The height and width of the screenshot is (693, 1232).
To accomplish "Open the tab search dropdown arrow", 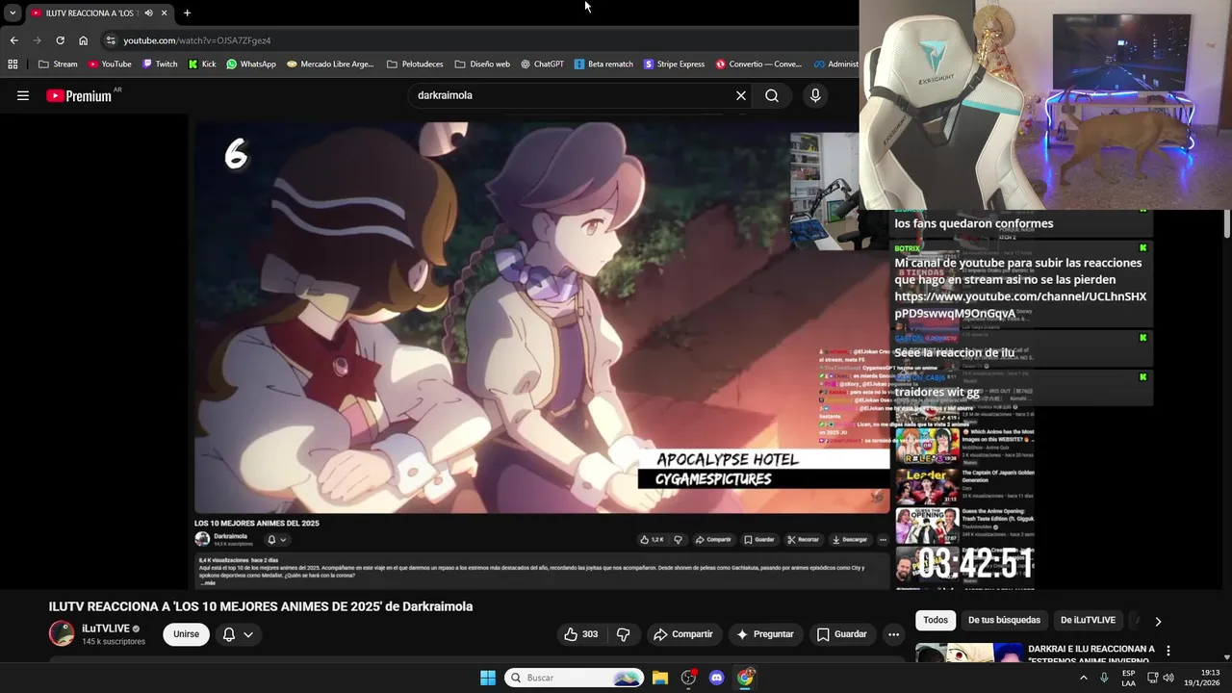I will pos(12,13).
